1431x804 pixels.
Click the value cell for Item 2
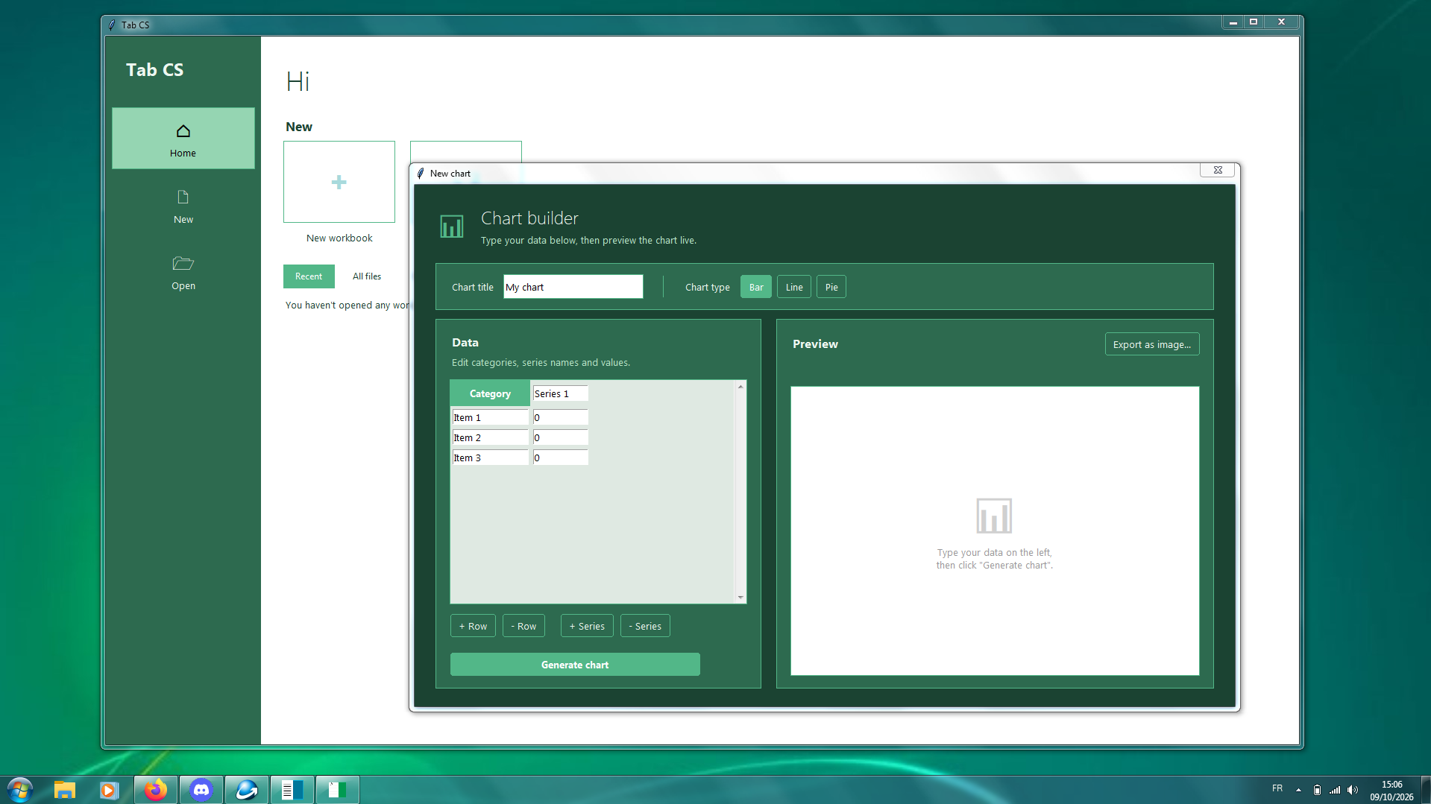coord(560,437)
